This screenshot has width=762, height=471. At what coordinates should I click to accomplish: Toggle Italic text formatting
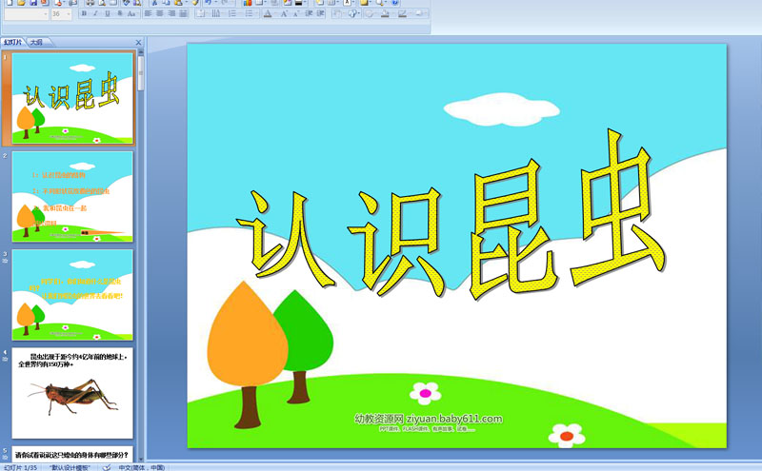(95, 14)
